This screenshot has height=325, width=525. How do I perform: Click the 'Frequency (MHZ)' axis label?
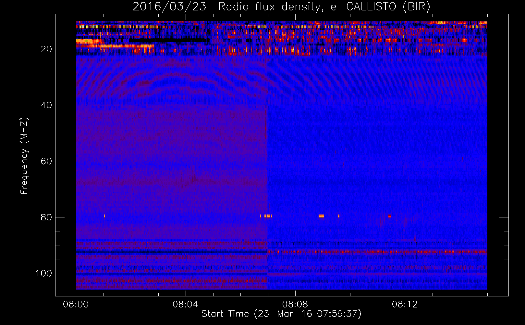tap(25, 156)
